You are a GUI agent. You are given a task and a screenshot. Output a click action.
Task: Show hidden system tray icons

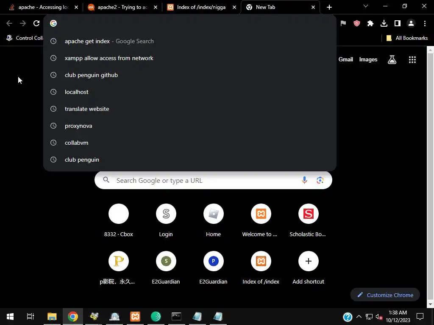coord(359,317)
